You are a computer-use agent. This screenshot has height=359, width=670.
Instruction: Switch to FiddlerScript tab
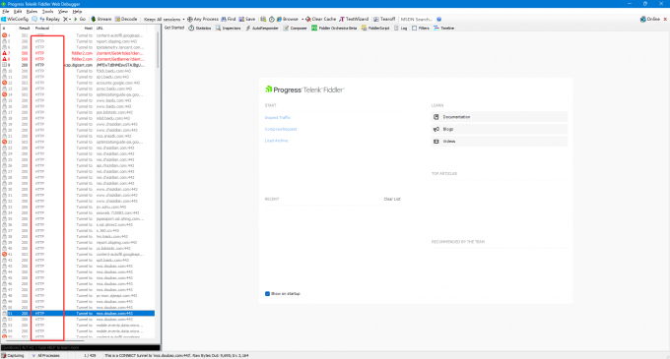point(375,29)
